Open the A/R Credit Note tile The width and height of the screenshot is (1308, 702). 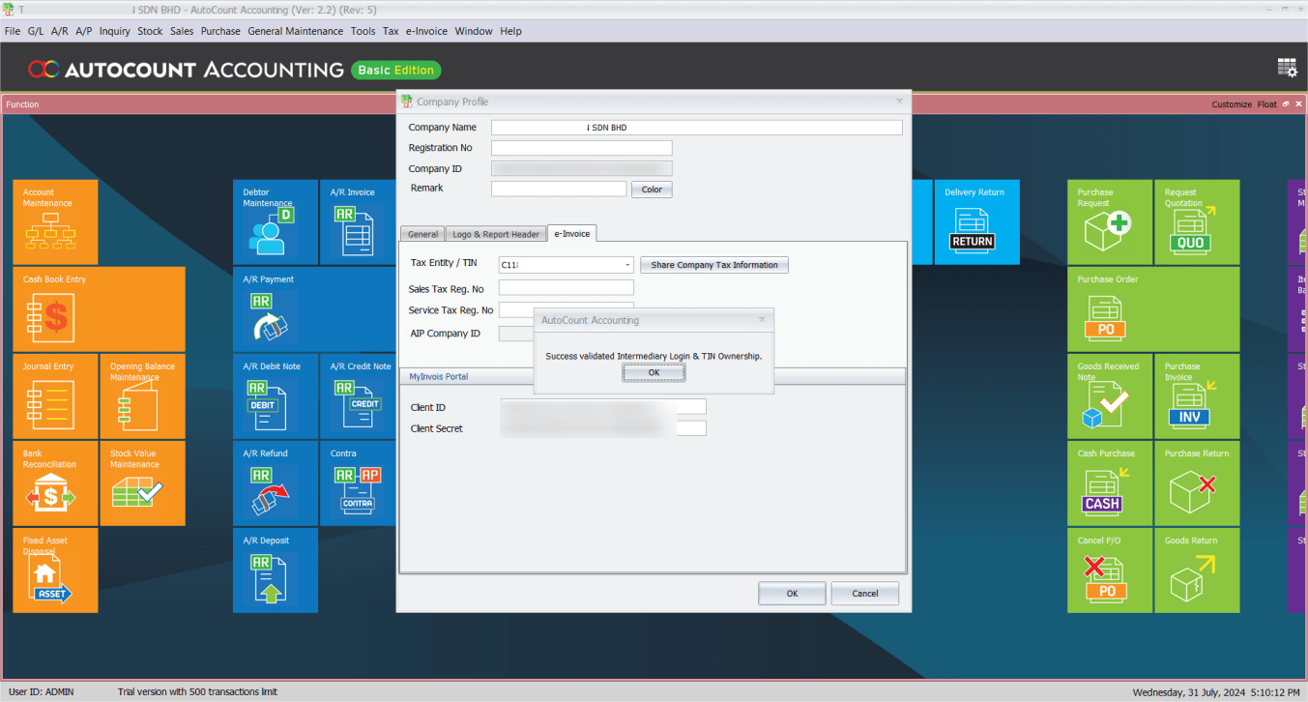pos(358,396)
